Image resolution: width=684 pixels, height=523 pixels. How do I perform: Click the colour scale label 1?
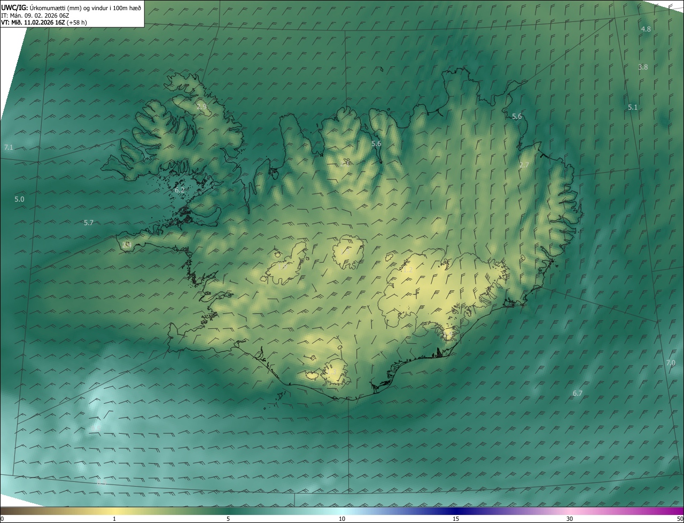[114, 519]
